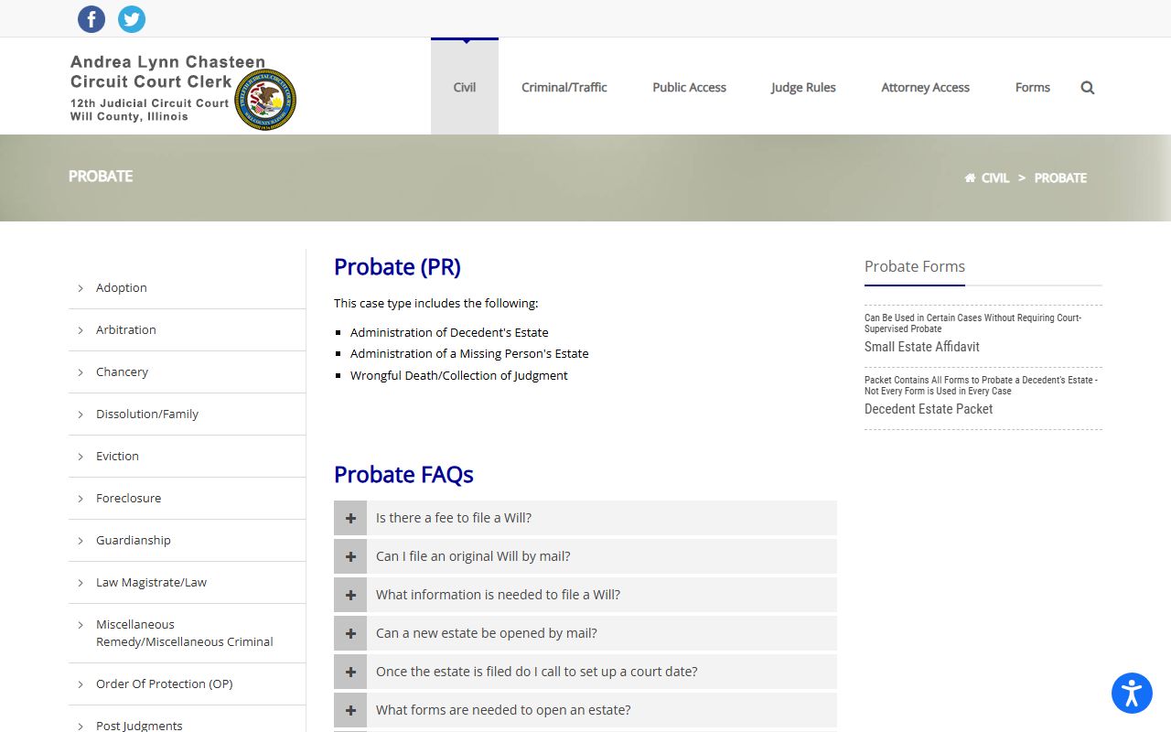The height and width of the screenshot is (732, 1171).
Task: Expand 'Can I file an original Will by mail?' plus icon
Action: [350, 556]
